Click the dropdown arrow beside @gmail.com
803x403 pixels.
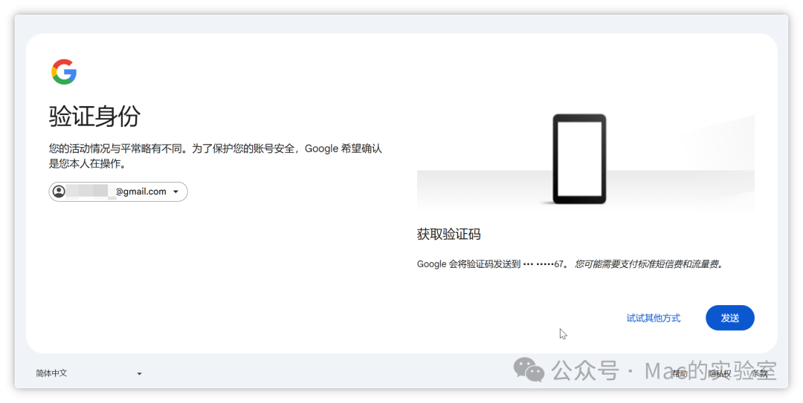point(175,191)
